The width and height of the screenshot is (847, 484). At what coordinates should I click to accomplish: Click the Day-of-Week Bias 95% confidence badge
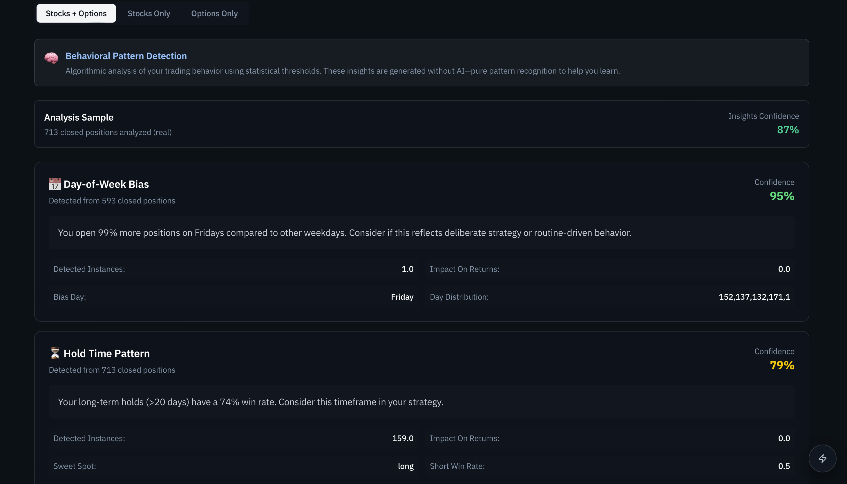pos(782,196)
